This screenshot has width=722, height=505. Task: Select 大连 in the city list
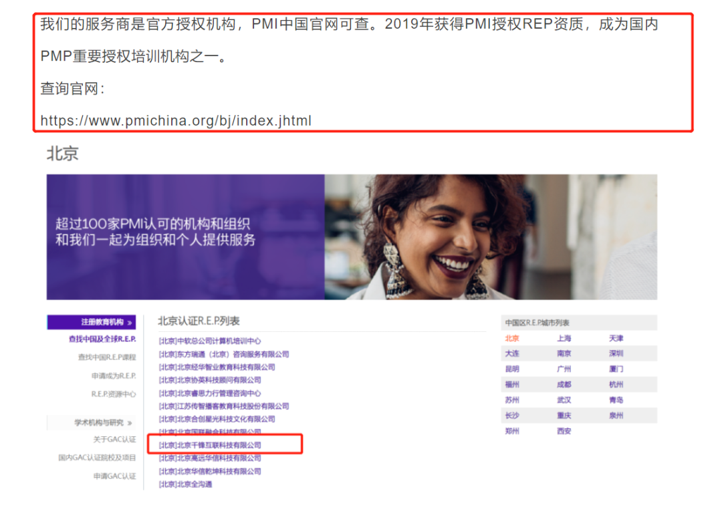point(512,353)
